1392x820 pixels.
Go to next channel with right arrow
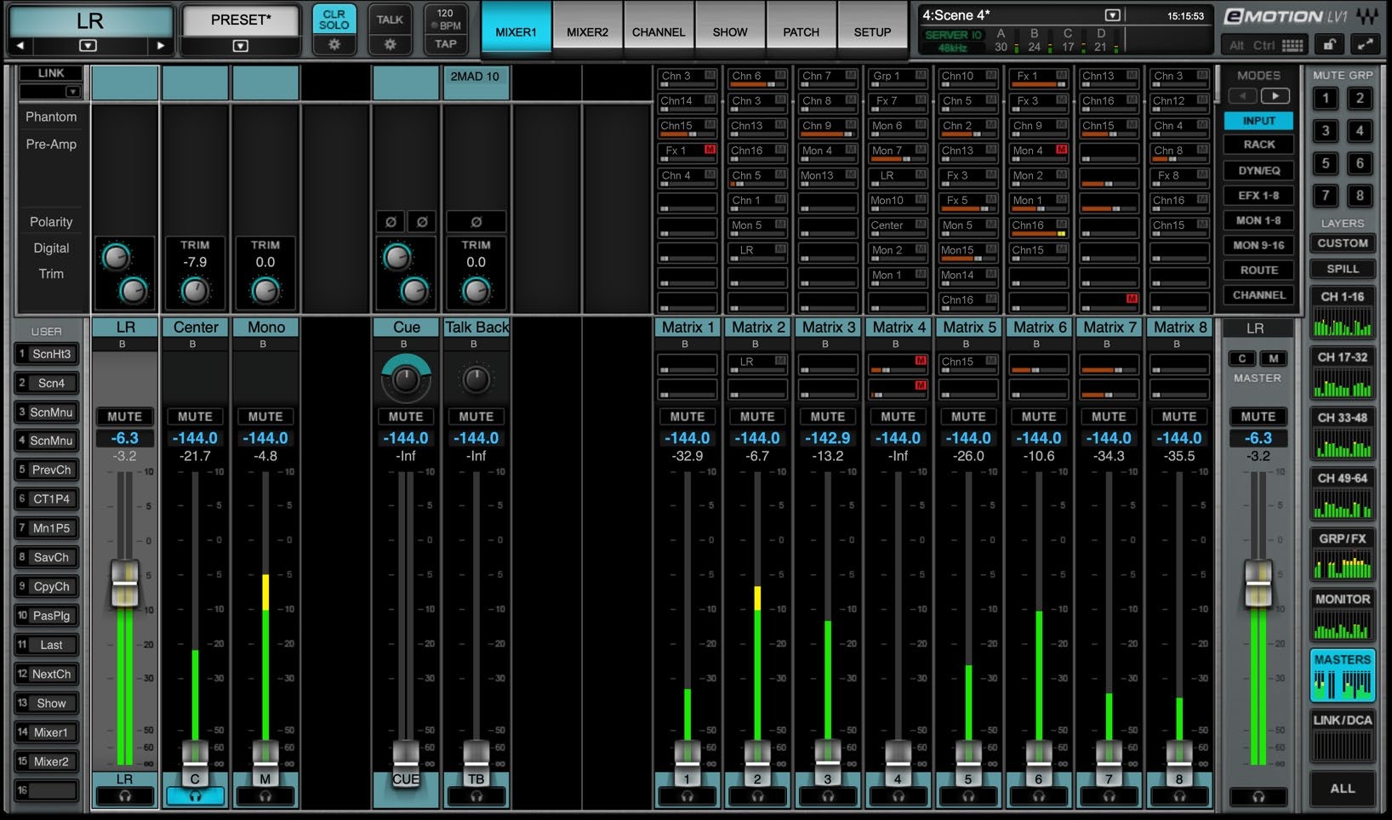coord(160,46)
